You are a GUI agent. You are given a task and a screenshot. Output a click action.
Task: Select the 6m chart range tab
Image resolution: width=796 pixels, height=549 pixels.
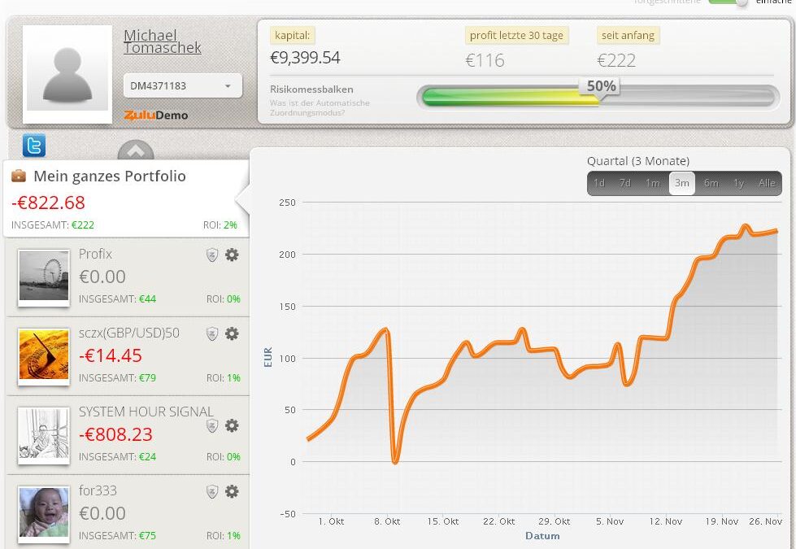click(x=711, y=183)
